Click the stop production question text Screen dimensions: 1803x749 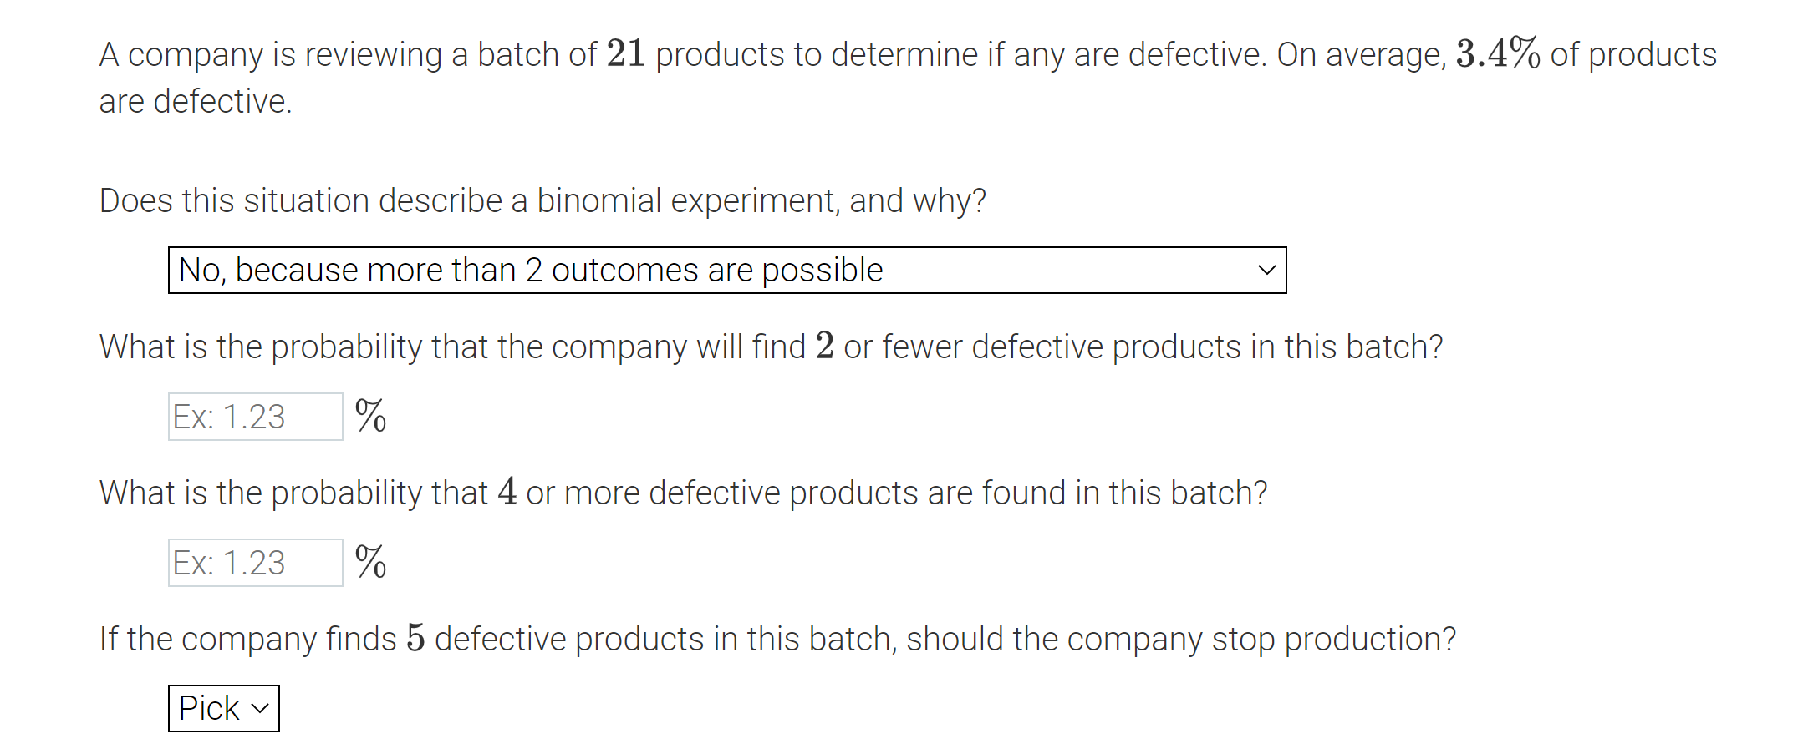click(x=777, y=637)
